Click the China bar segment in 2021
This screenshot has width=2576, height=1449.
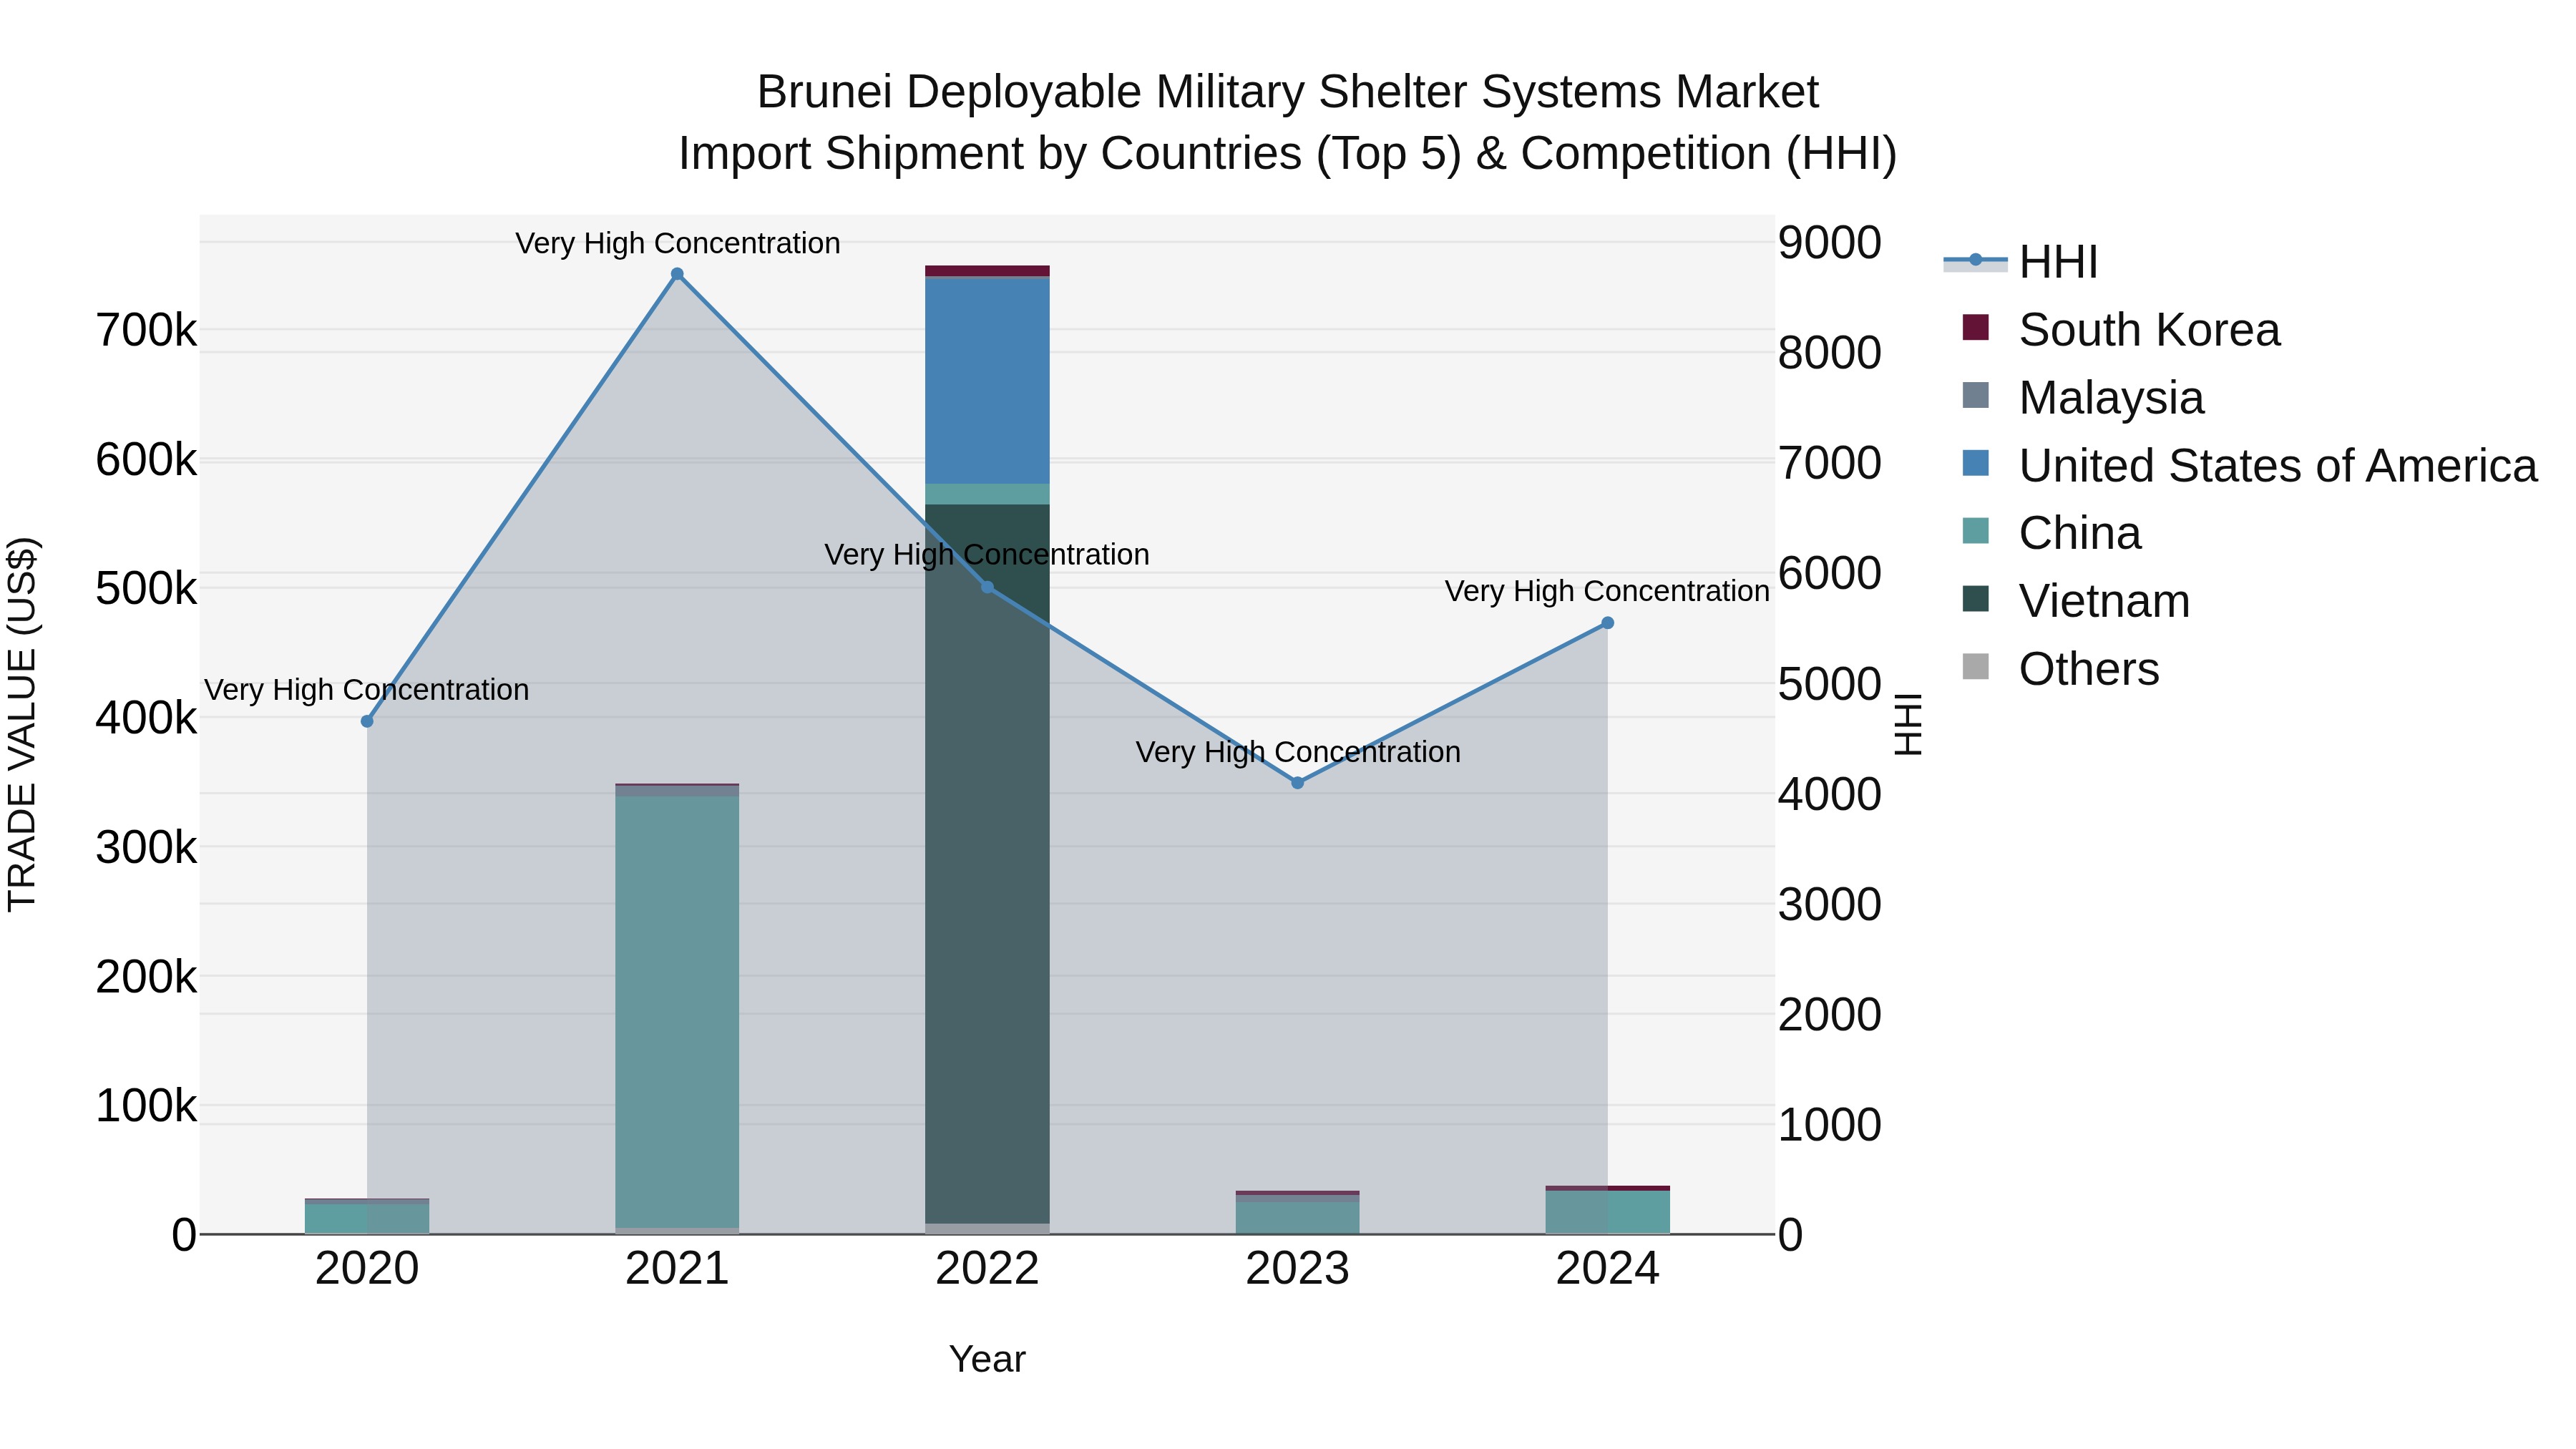click(x=677, y=1012)
